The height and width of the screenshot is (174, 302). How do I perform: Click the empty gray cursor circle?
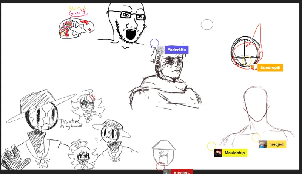pyautogui.click(x=207, y=25)
